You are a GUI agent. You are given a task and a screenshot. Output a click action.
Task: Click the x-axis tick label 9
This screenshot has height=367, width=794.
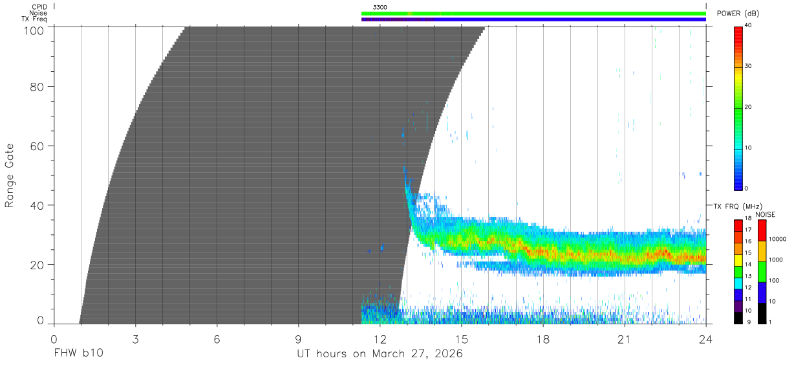[x=298, y=339]
